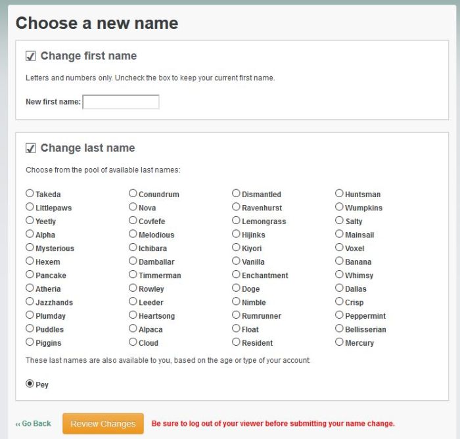
Task: Choose the Lemongrass radio option
Action: pos(236,221)
